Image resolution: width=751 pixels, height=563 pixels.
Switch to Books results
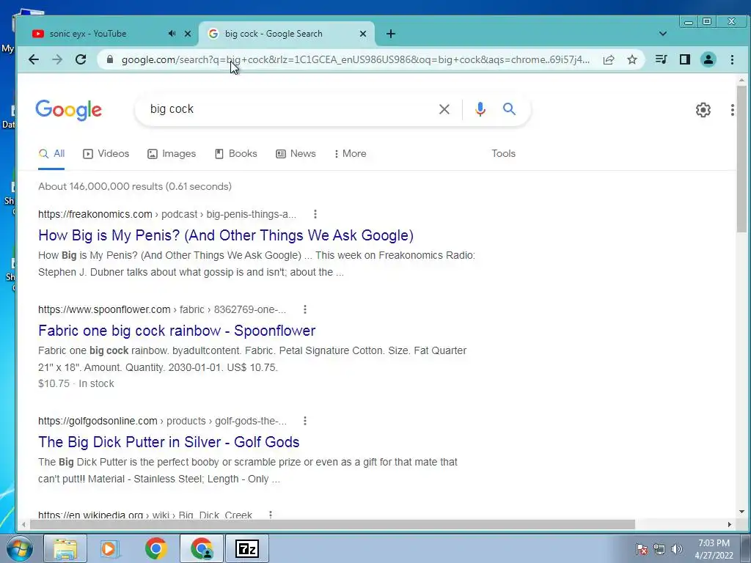point(235,154)
